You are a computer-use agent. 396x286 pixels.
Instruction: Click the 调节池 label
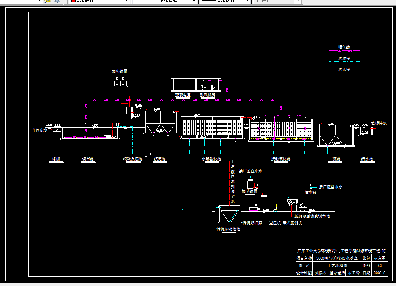click(x=88, y=159)
